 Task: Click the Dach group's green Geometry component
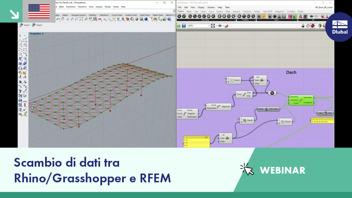click(301, 100)
